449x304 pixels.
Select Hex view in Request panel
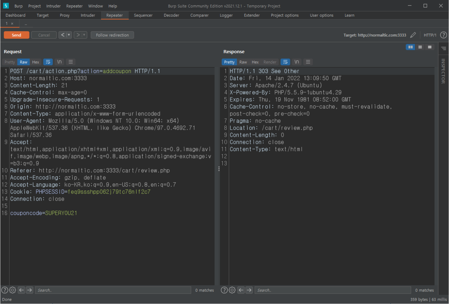pos(35,62)
